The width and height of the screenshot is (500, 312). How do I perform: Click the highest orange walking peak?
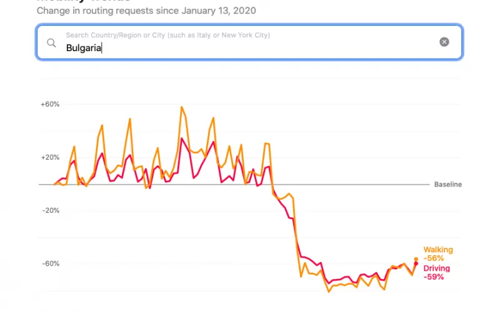click(182, 107)
